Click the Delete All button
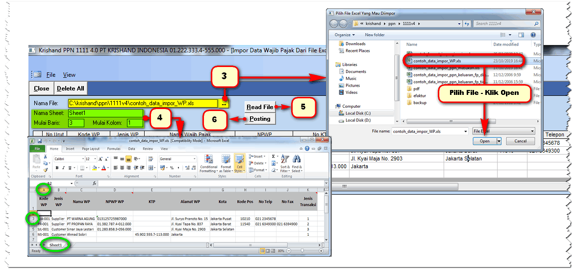This screenshot has width=576, height=269. pos(71,89)
